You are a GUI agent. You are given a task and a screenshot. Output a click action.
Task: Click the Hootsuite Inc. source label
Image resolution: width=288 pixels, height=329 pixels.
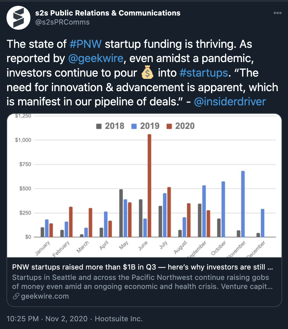119,319
